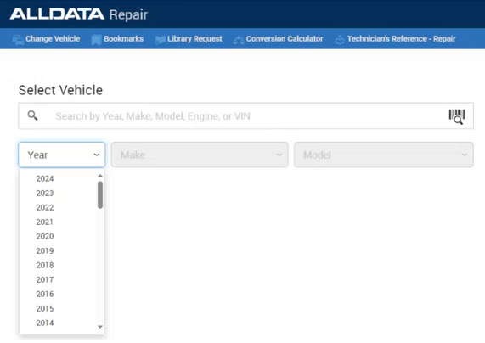
Task: Open Library Request menu item
Action: click(189, 39)
